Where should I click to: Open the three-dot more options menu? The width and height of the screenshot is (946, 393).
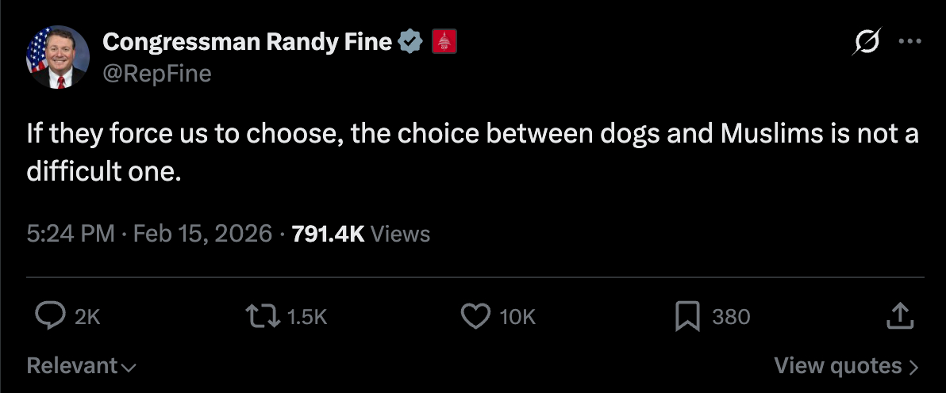click(x=909, y=41)
